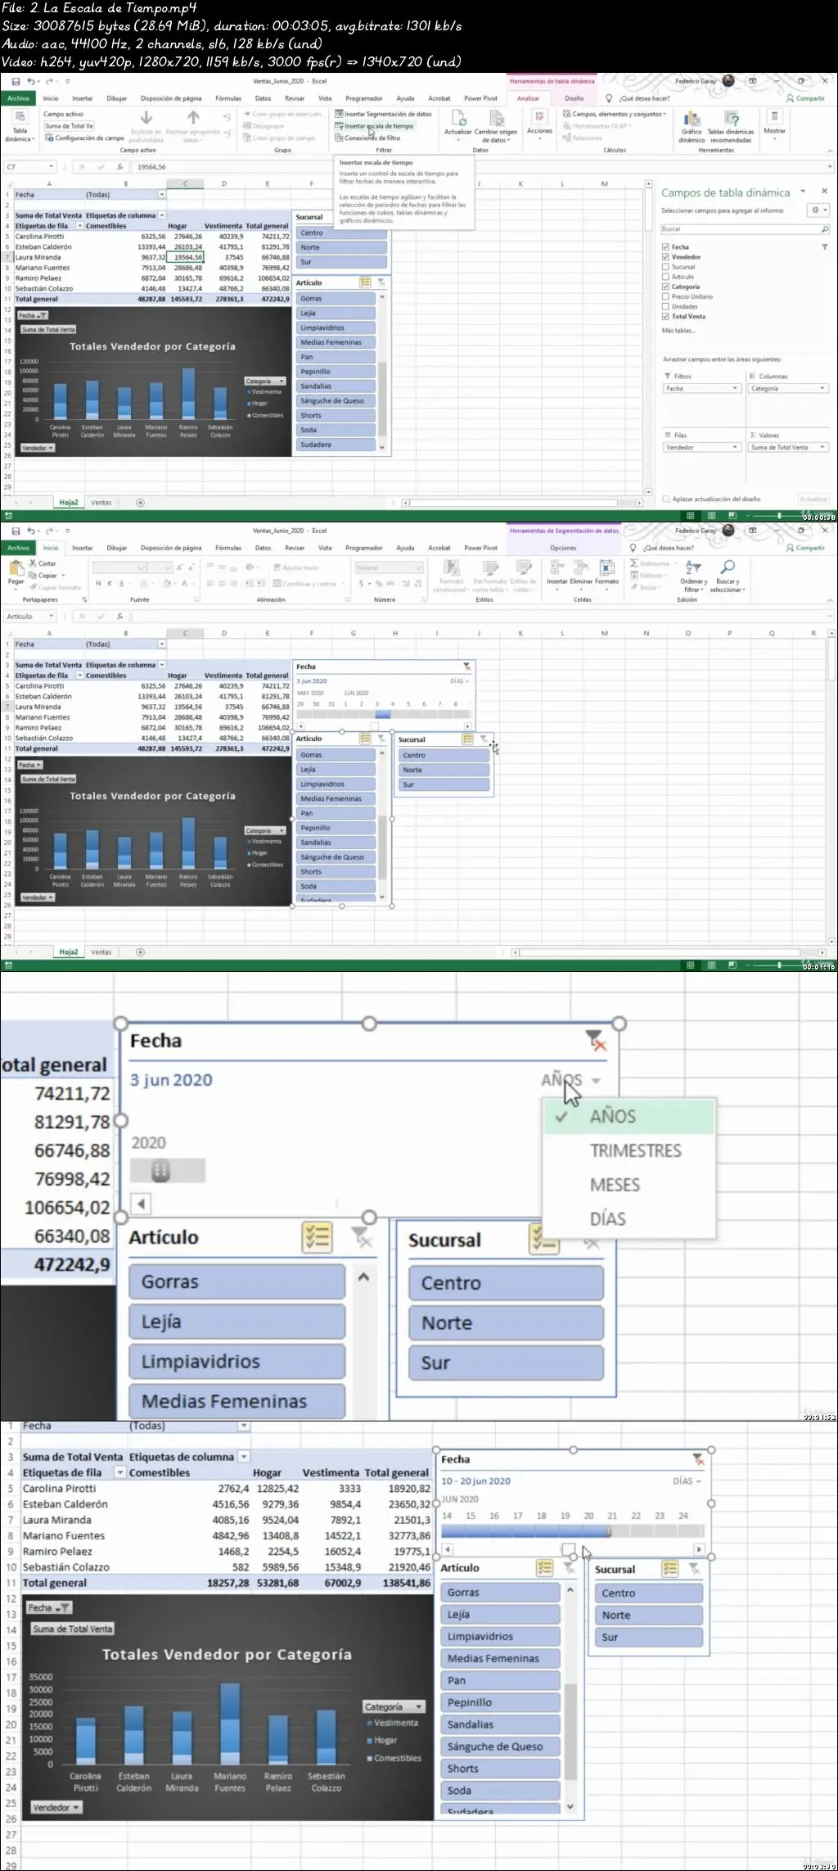
Task: Click the ¿Qué desea hacer? lightbulb in Analizar ribbon
Action: tap(609, 98)
